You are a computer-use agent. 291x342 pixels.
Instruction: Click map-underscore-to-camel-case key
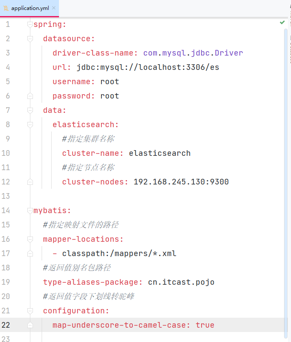coord(121,325)
